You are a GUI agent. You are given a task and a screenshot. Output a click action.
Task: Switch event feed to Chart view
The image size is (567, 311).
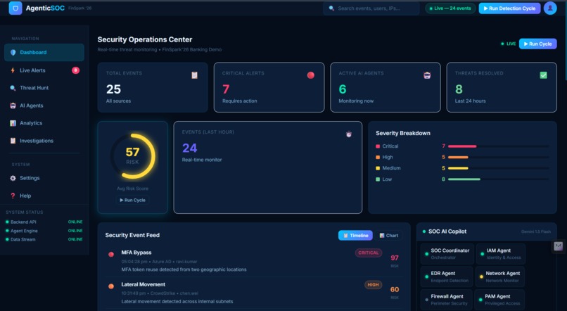tap(389, 236)
